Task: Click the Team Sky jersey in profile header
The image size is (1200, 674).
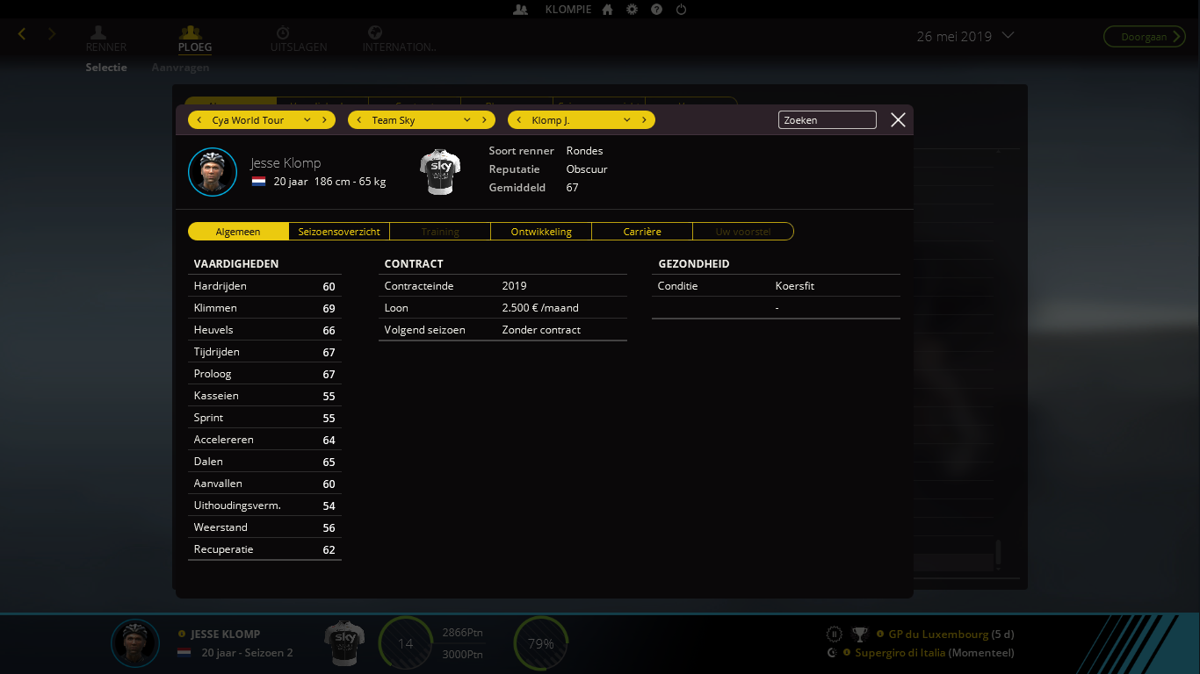Action: click(x=440, y=171)
